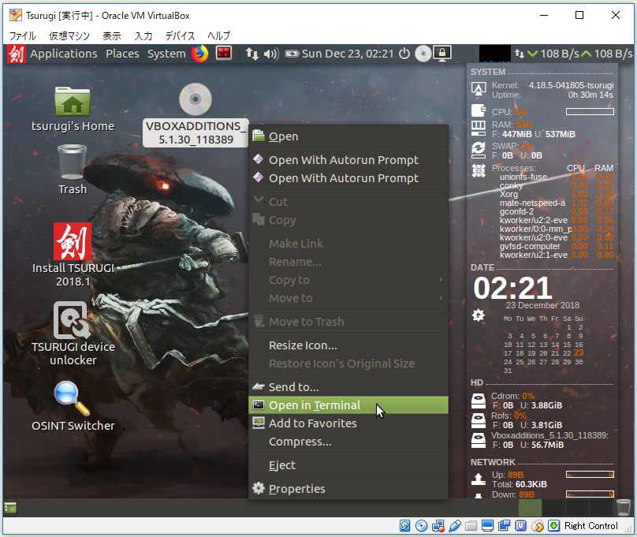Click the VirtualBox network status icon
The height and width of the screenshot is (537, 637).
[x=438, y=526]
